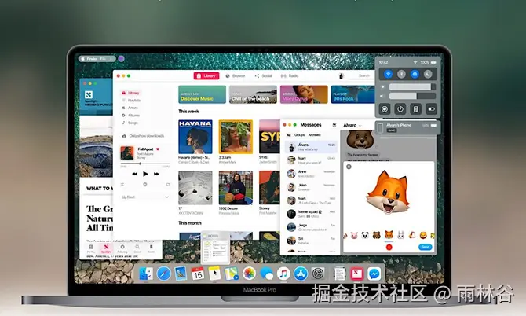
Task: Skip to next track in Music player
Action: [x=156, y=174]
